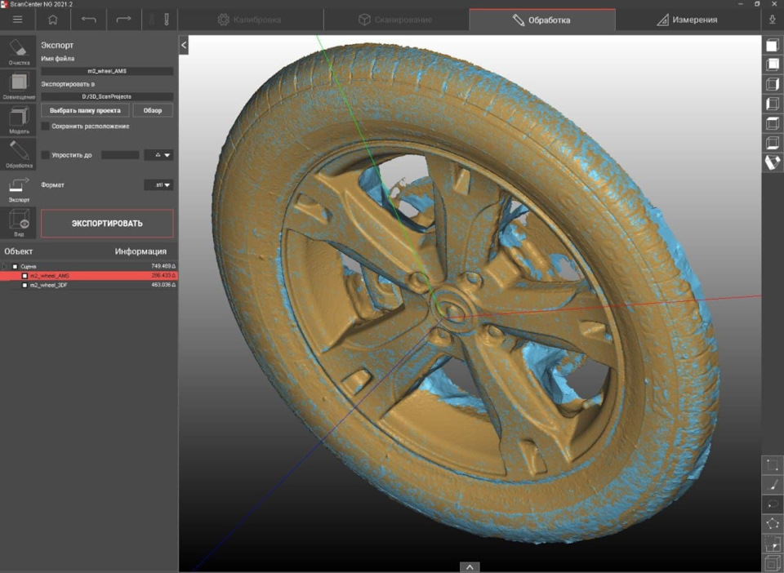Enable Сохранить расположение checkbox
Image resolution: width=784 pixels, height=573 pixels.
point(46,127)
